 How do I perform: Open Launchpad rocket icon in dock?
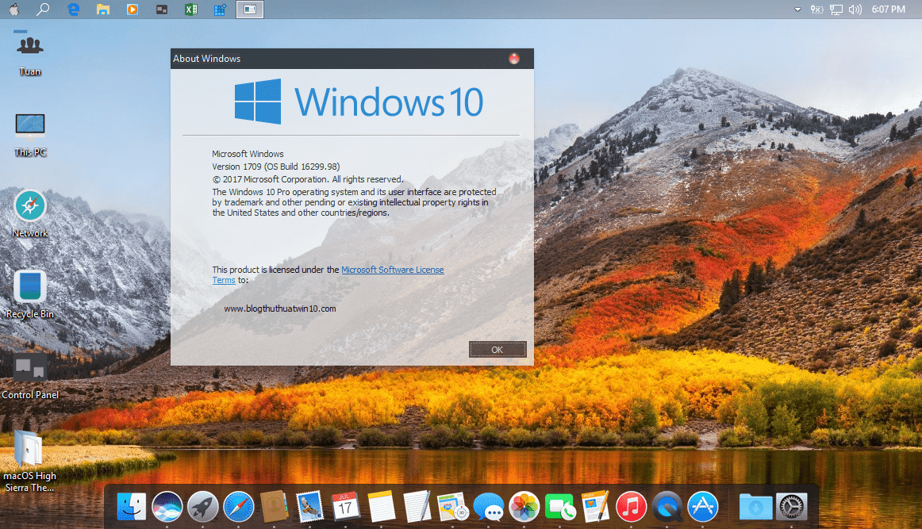point(203,507)
